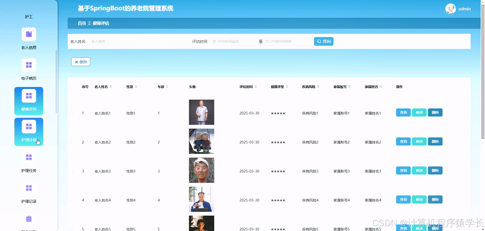
Task: Open the 护理任务 sidebar icon
Action: (x=29, y=157)
